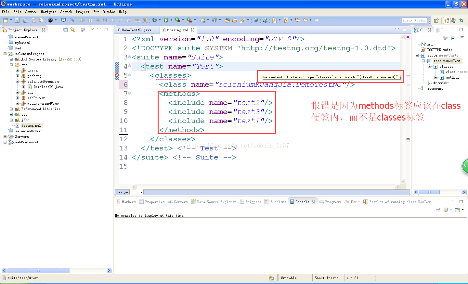Click the Open Console monitor toolbar icon
Screen dimensions: 468x284
pyautogui.click(x=63, y=20)
